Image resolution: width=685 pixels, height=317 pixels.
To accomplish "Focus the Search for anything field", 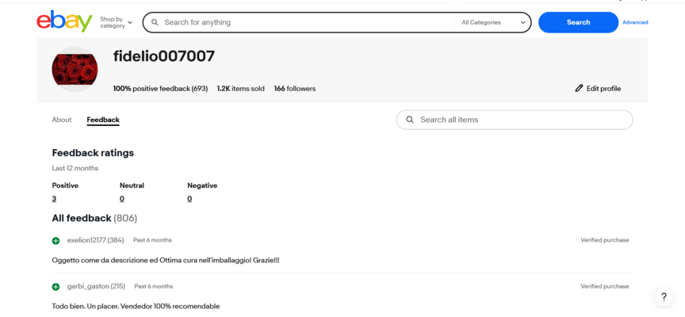I will click(305, 23).
